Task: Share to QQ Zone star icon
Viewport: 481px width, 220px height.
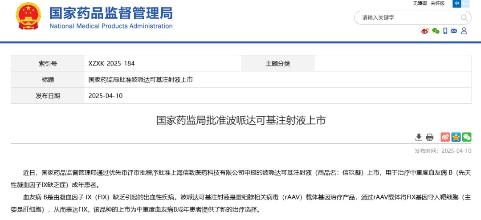Action: coord(456,137)
